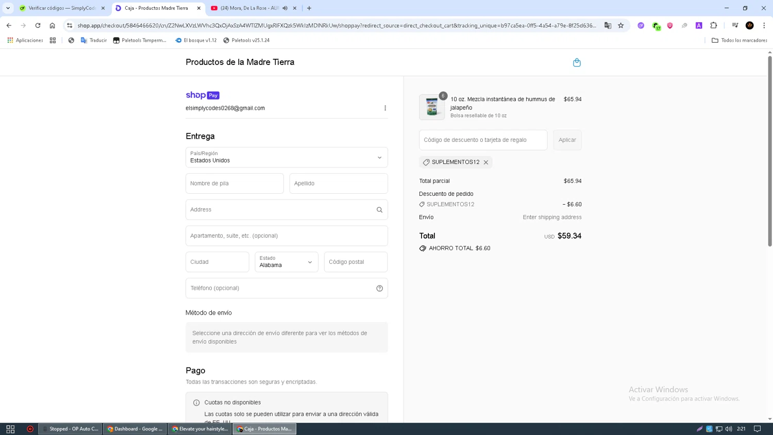This screenshot has width=773, height=435.
Task: Focus the Teléfono (opcional) field
Action: click(287, 288)
